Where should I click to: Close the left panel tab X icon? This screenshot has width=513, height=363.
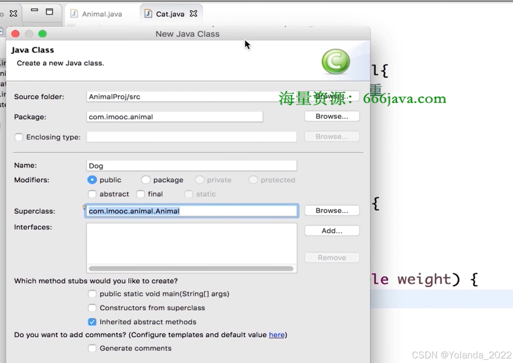(13, 14)
